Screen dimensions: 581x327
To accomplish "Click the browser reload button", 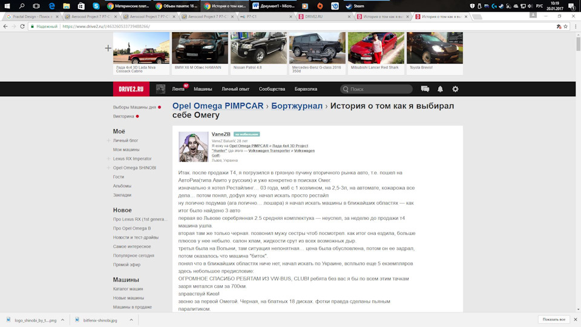I will [22, 26].
